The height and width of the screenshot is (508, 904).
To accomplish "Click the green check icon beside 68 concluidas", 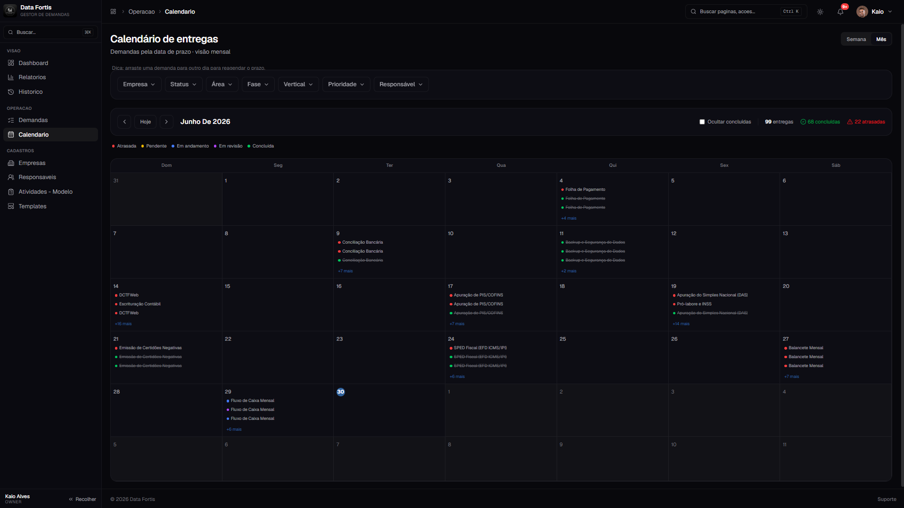I will (803, 122).
